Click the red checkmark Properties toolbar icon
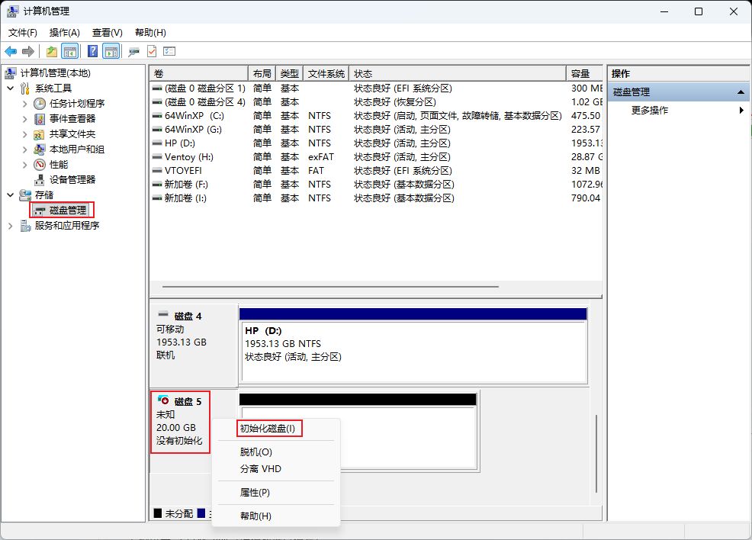This screenshot has height=540, width=752. pyautogui.click(x=152, y=51)
